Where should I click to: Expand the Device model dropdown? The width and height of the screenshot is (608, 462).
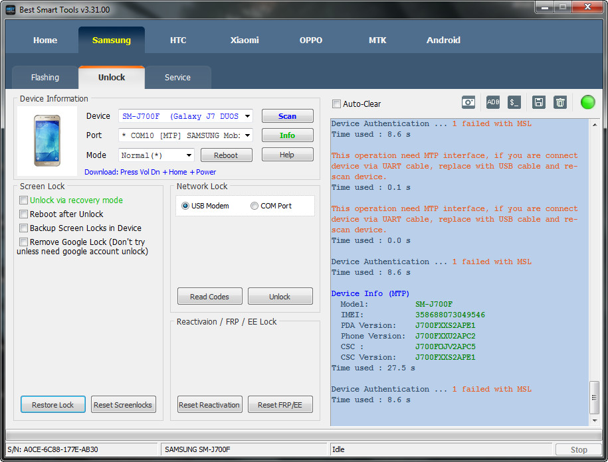(x=247, y=116)
